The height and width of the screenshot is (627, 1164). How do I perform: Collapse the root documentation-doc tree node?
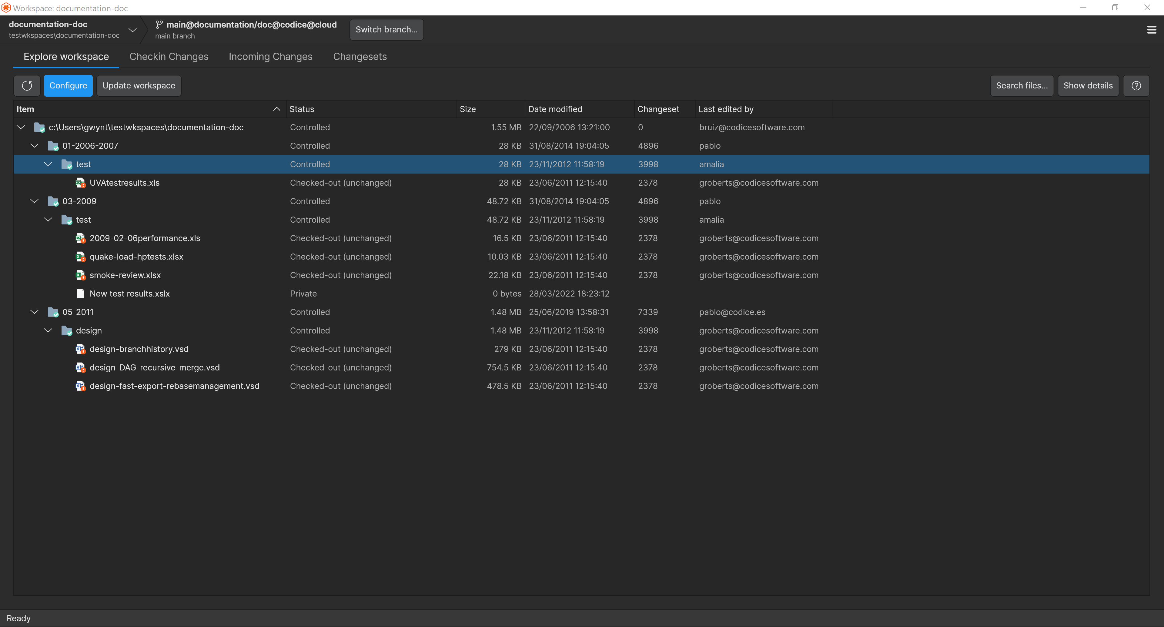21,127
